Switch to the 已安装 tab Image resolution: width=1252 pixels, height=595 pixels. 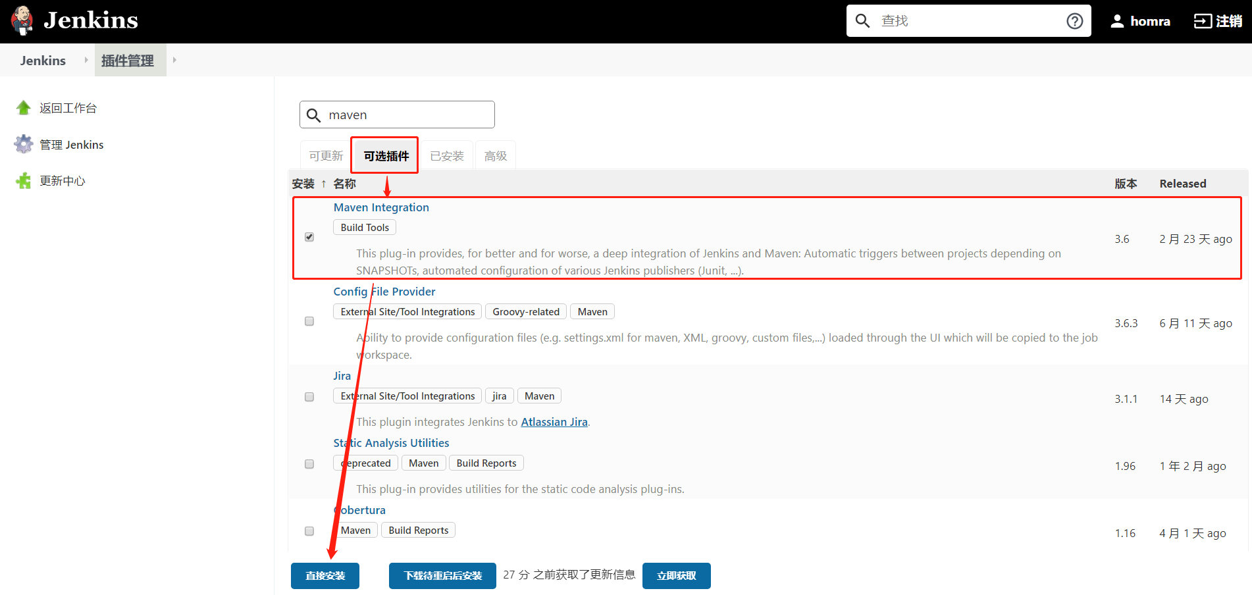[447, 156]
